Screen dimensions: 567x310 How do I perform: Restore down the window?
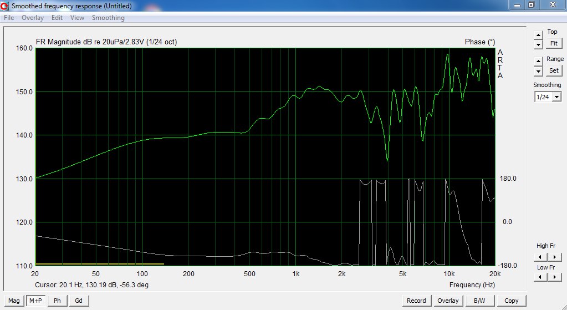[531, 5]
